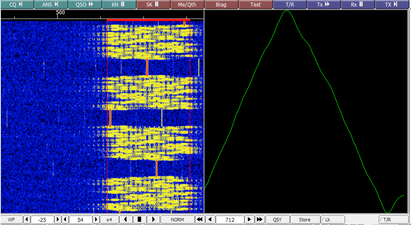Viewport: 411px width, 225px height.
Task: Send the SK sign-off macro
Action: coord(153,4)
